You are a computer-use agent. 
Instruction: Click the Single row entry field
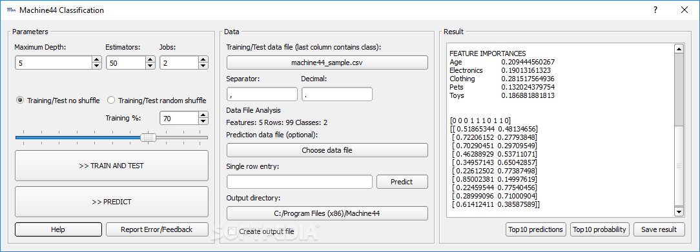tap(300, 182)
